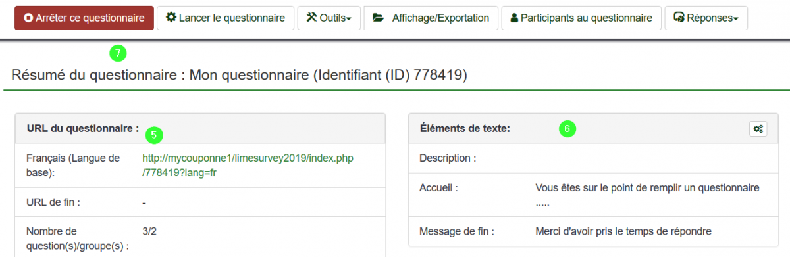
Task: Expand the Outils dropdown arrow
Action: [x=349, y=19]
